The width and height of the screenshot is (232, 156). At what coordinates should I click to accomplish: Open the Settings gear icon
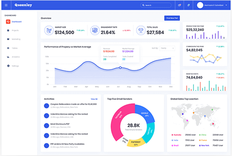(8, 66)
